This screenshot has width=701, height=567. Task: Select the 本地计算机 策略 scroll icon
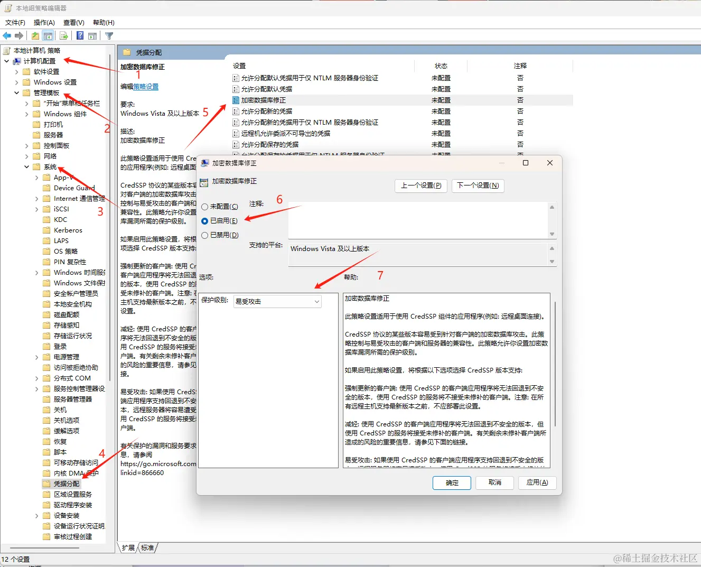(x=7, y=51)
